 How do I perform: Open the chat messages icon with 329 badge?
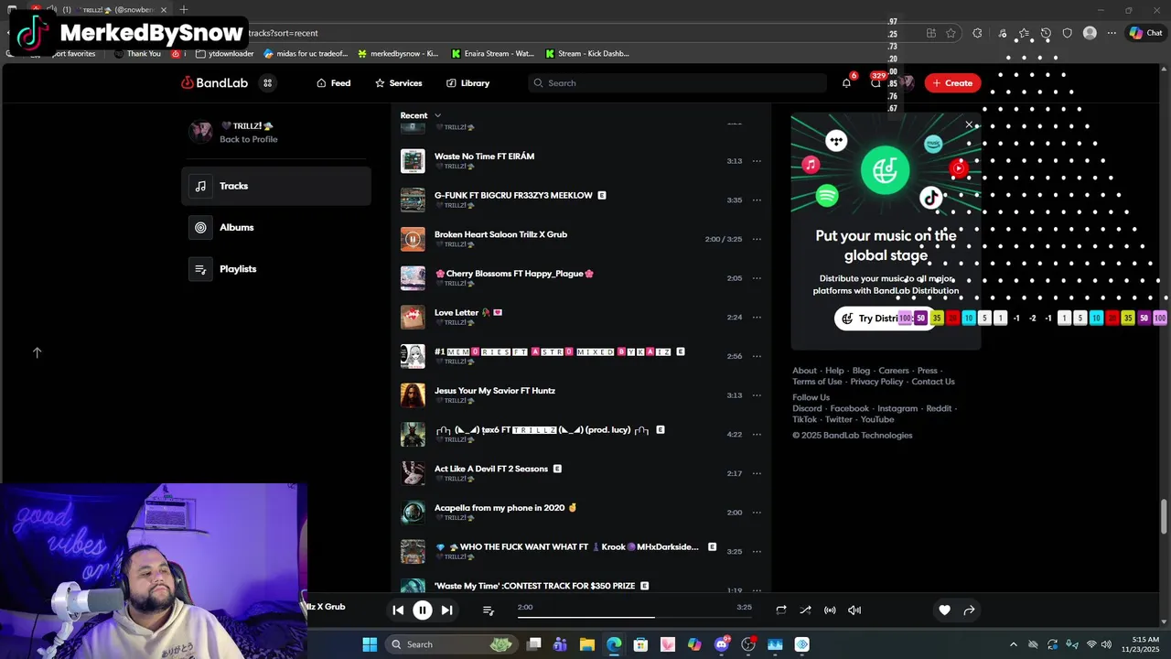(x=876, y=83)
